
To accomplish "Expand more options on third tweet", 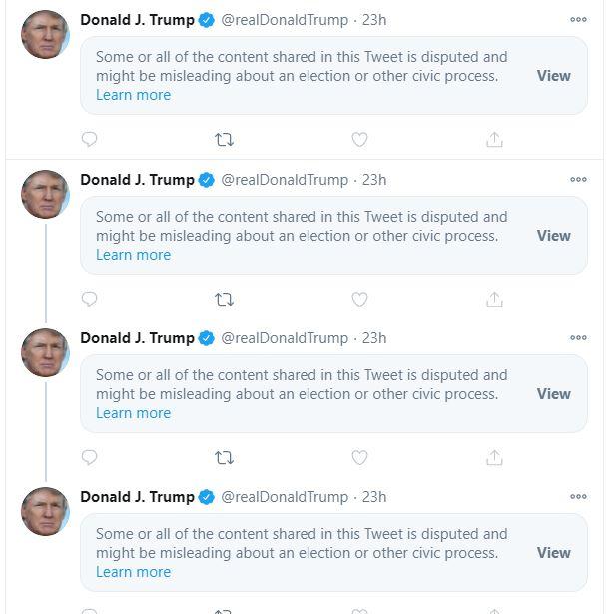I will click(x=578, y=338).
